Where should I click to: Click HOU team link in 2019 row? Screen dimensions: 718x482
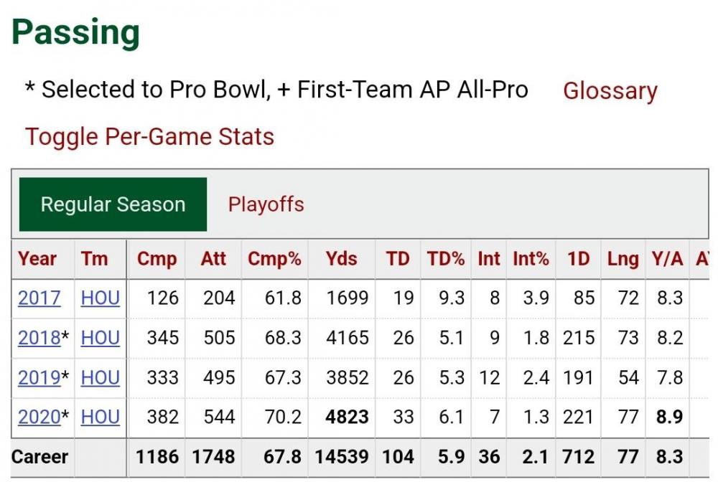point(100,377)
